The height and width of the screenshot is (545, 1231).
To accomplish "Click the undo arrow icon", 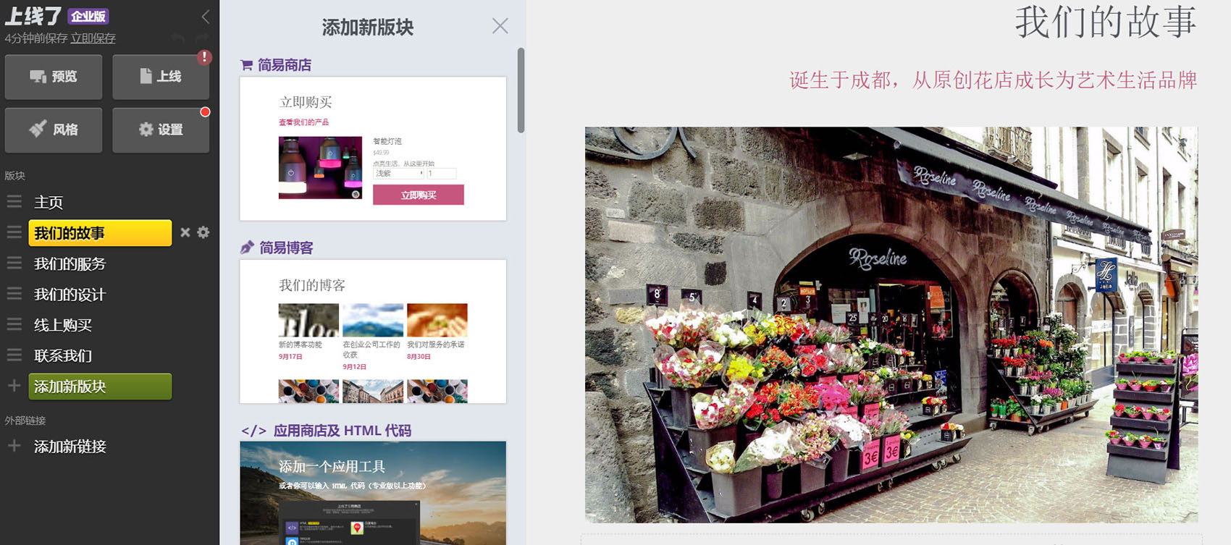I will (x=179, y=38).
